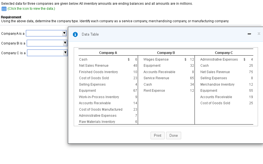This screenshot has width=263, height=164.
Task: Click Equipment under Company B
Action: (x=152, y=66)
